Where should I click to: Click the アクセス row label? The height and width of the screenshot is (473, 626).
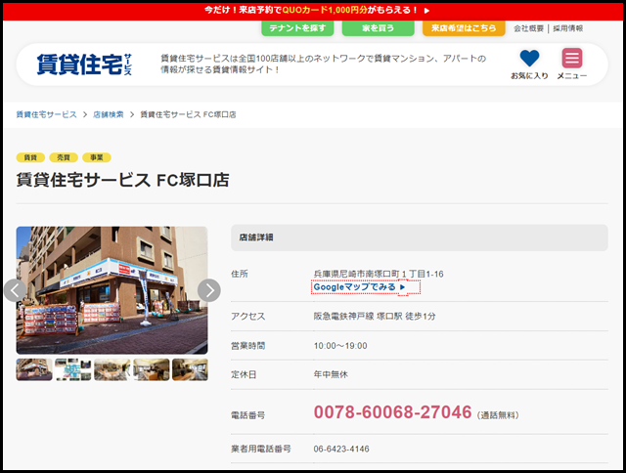click(x=247, y=317)
